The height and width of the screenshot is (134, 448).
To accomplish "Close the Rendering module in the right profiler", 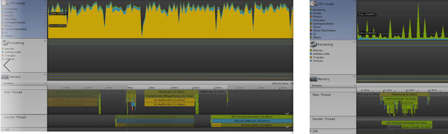I will click(354, 42).
